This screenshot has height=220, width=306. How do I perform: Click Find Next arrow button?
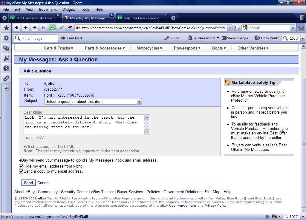[72, 38]
